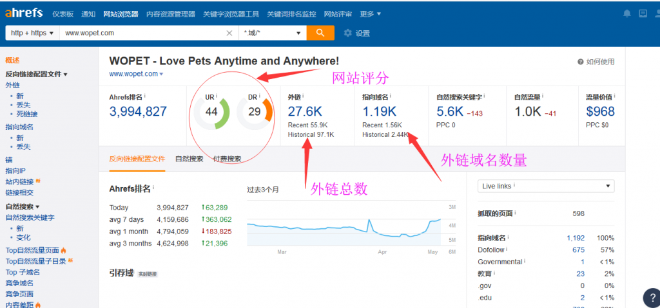
Task: Open Top 子域名 in the sidebar
Action: [23, 272]
